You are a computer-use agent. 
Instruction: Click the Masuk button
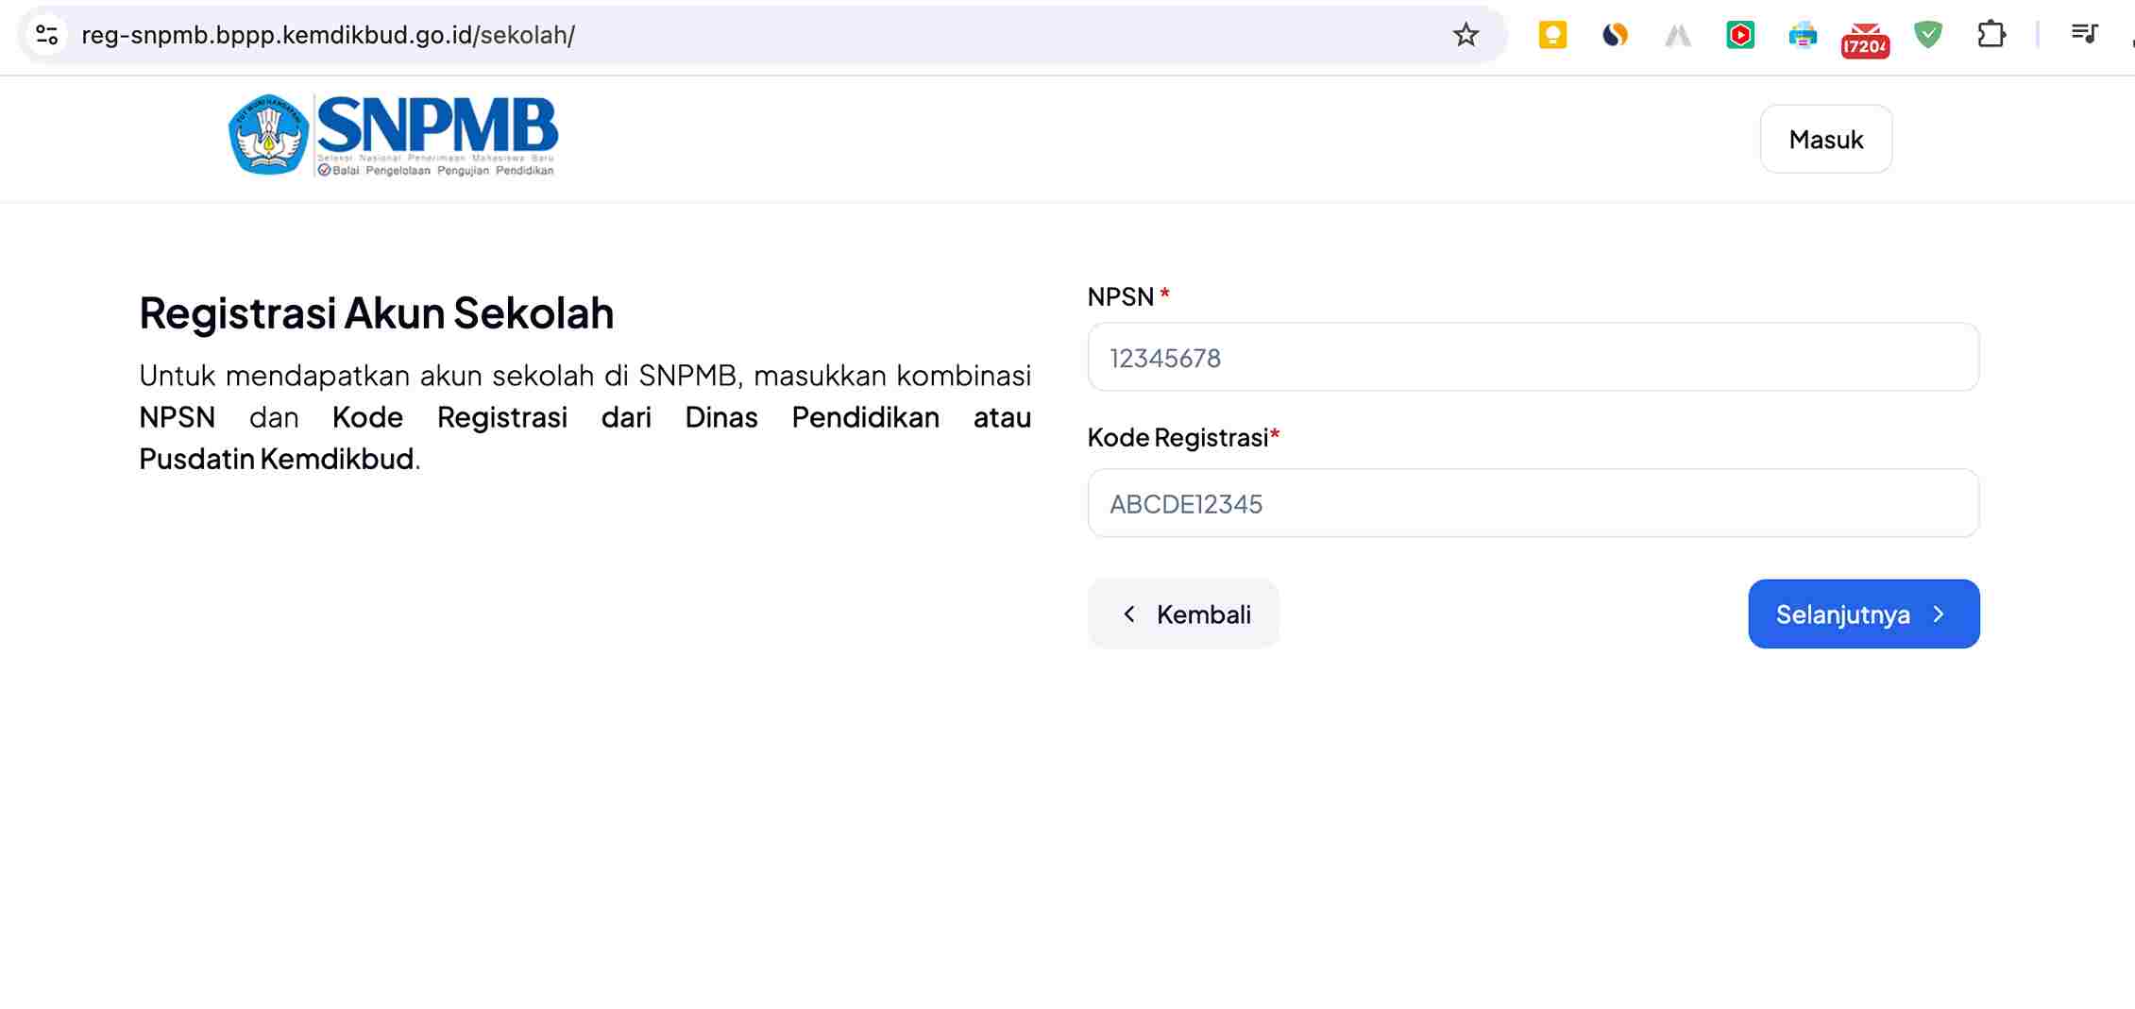click(1825, 139)
